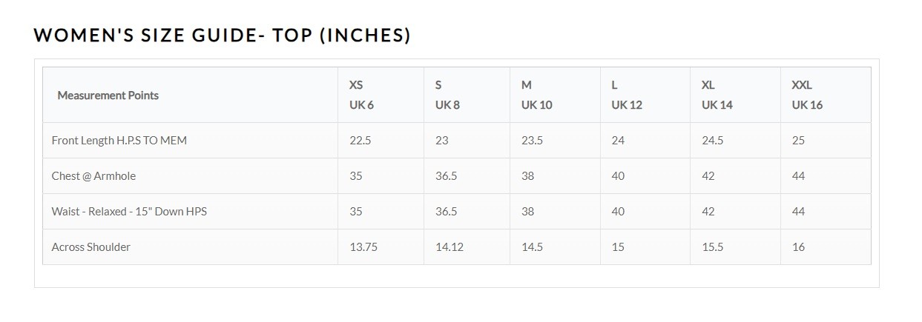
Task: Click the Women's Size Guide heading
Action: coord(222,35)
